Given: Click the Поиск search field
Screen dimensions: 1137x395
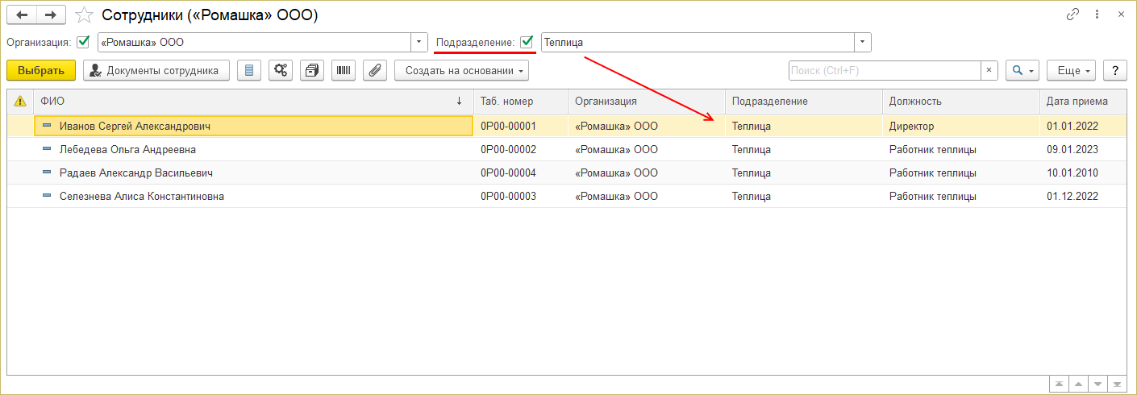Looking at the screenshot, I should pyautogui.click(x=884, y=71).
